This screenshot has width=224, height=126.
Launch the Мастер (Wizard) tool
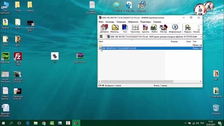pos(163,29)
